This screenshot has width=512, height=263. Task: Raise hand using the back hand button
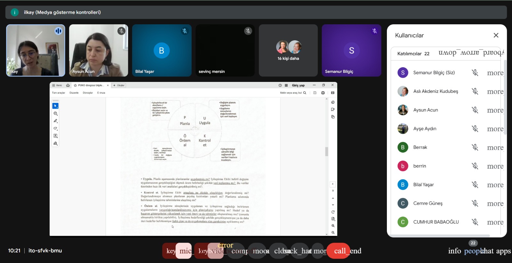click(x=300, y=251)
